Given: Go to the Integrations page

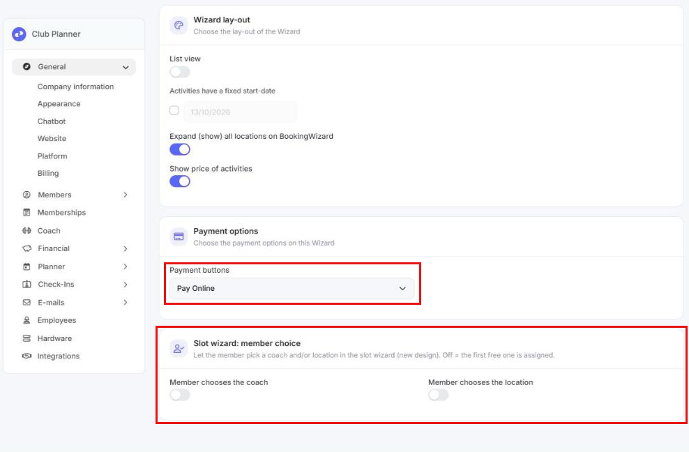Looking at the screenshot, I should [59, 356].
